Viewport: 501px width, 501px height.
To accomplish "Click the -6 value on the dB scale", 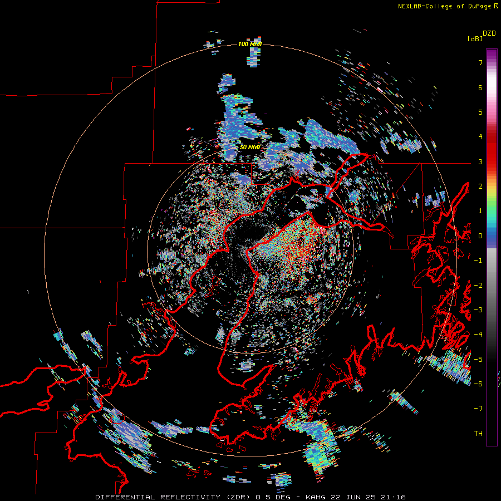I will (x=478, y=384).
